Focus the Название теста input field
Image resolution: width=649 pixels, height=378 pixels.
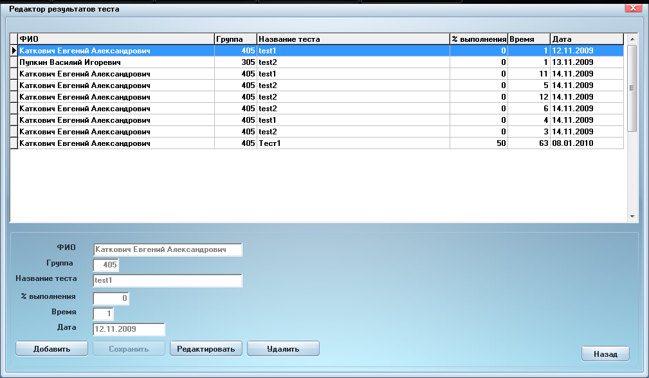(x=168, y=280)
